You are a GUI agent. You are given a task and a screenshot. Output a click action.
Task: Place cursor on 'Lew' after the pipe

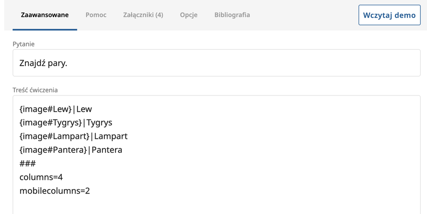(84, 109)
